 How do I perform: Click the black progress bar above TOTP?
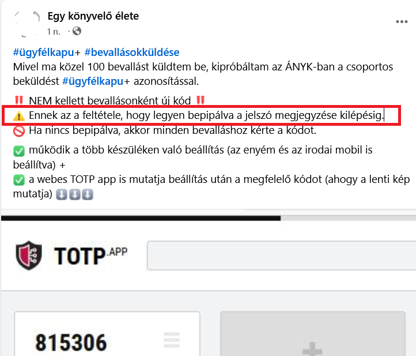click(x=141, y=218)
